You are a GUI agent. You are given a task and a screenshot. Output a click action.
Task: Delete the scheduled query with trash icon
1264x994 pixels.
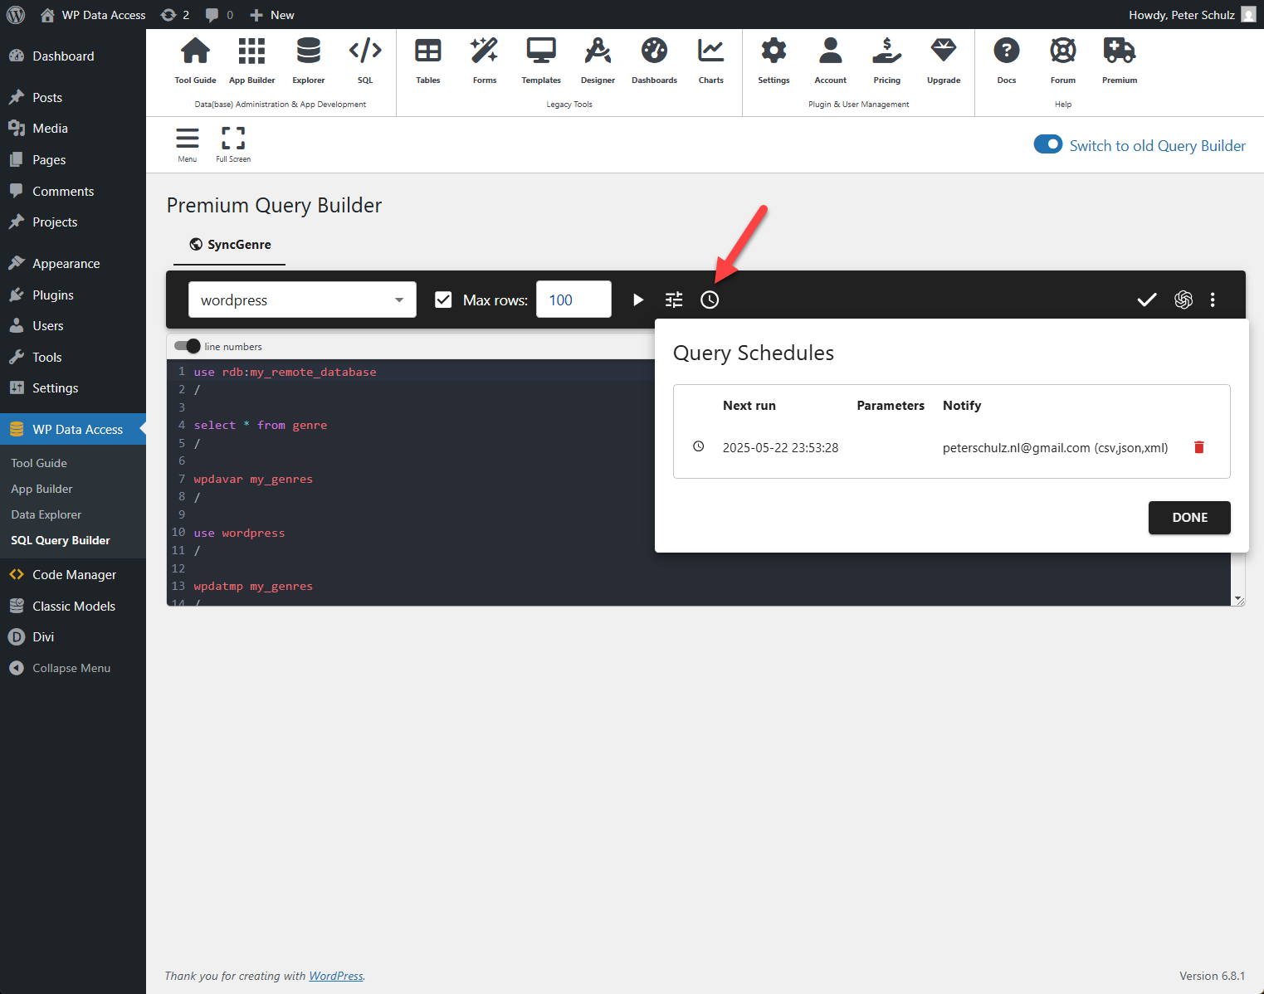pos(1198,447)
